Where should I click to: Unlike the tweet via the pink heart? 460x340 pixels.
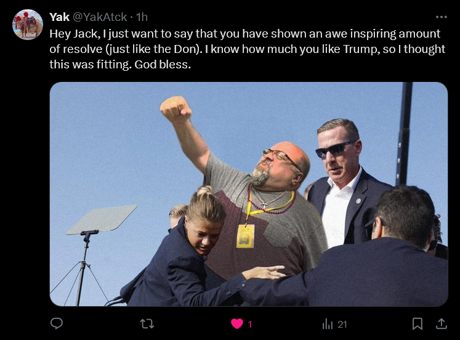pyautogui.click(x=236, y=323)
